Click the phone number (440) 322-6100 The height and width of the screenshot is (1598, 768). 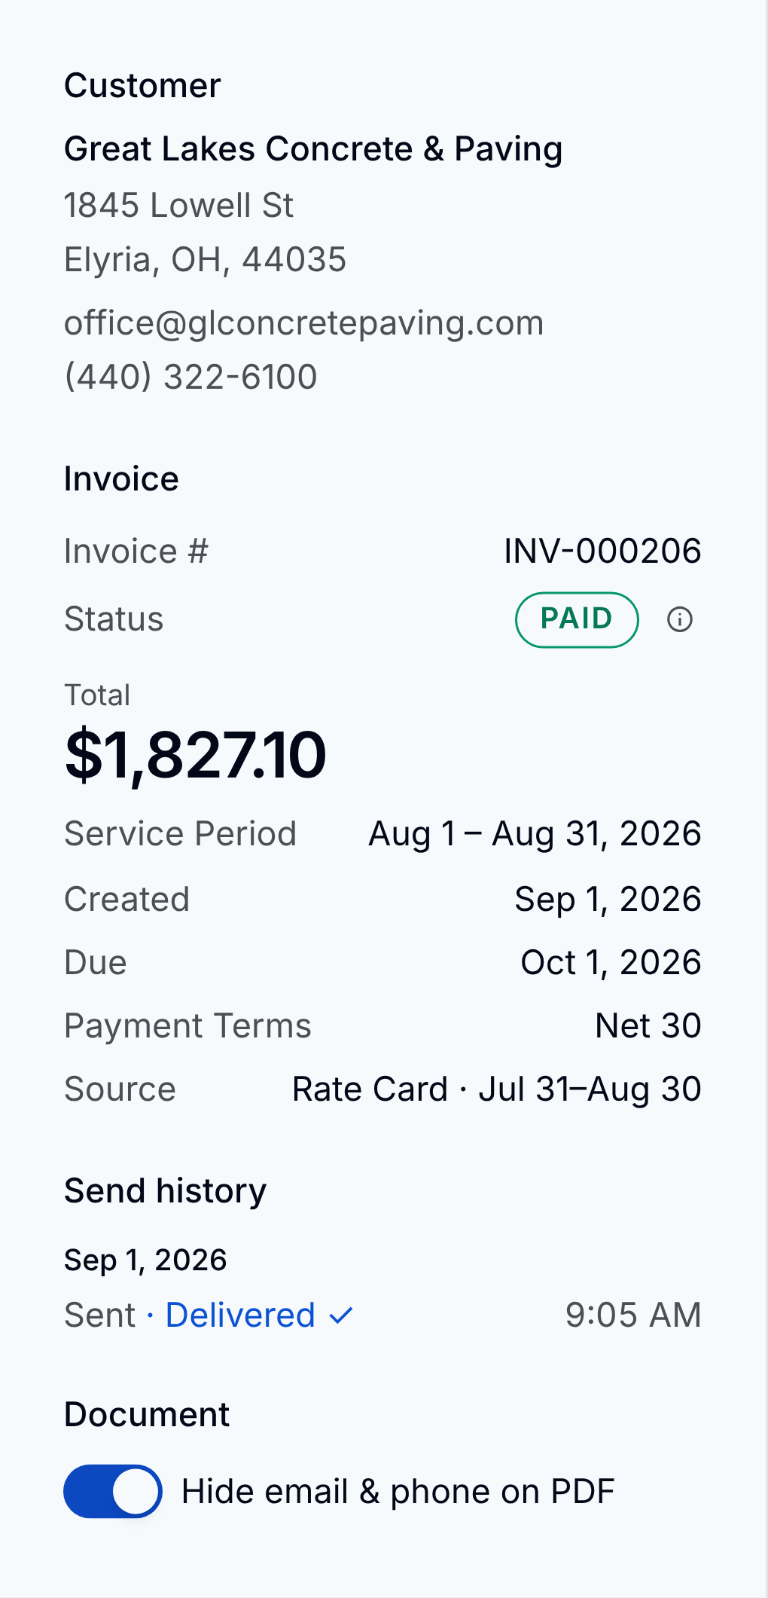190,377
